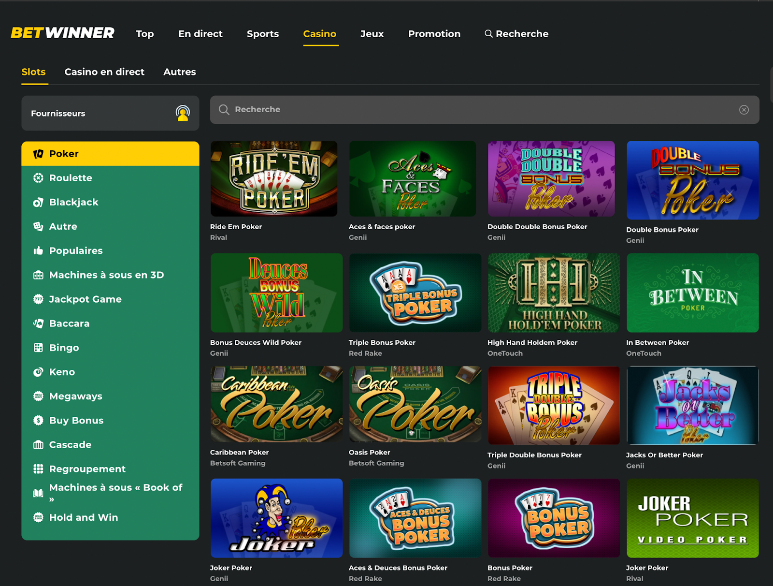Open Double Double Bonus Poker thumbnail
This screenshot has width=773, height=586.
pyautogui.click(x=551, y=178)
